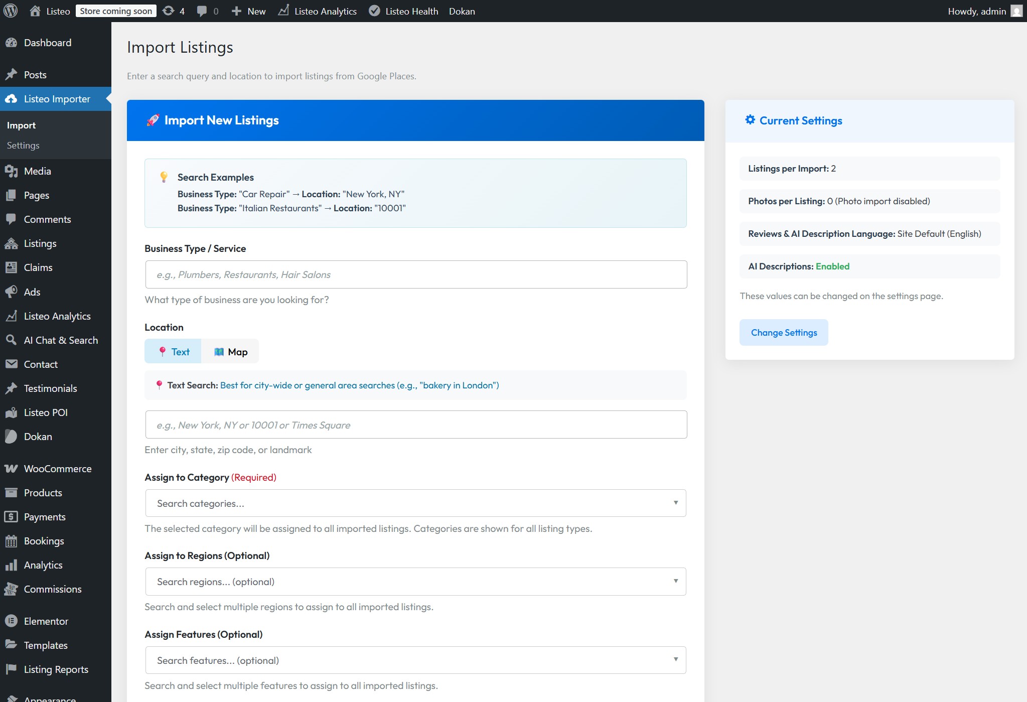
Task: Switch location mode to Map
Action: (x=230, y=352)
